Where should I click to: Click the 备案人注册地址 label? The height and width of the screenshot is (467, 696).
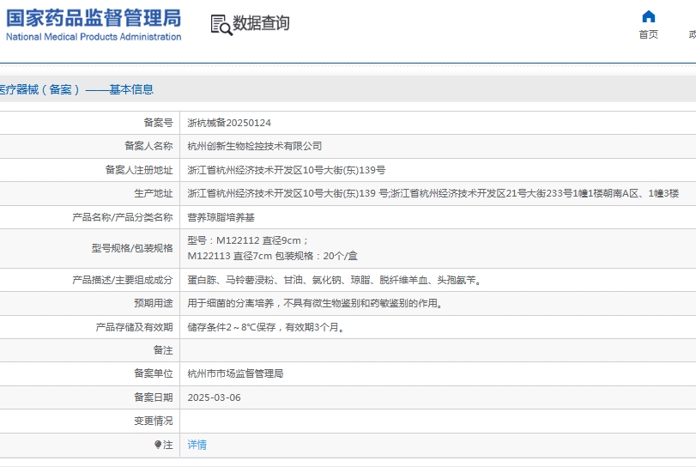click(138, 170)
